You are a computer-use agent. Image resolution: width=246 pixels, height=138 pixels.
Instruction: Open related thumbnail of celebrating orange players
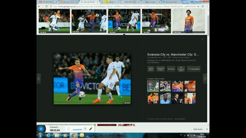click(x=153, y=99)
